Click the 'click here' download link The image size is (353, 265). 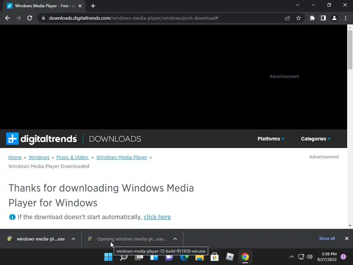tap(157, 217)
